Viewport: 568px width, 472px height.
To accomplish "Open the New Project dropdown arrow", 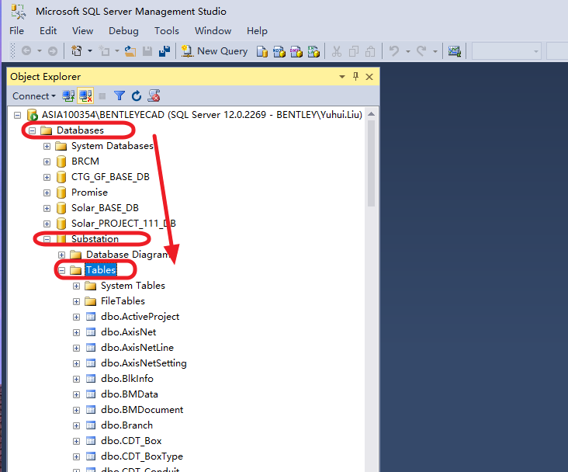I will [90, 51].
